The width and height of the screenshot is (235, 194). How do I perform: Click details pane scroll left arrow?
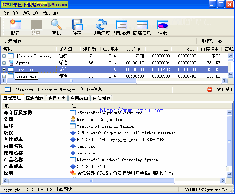click(5, 181)
